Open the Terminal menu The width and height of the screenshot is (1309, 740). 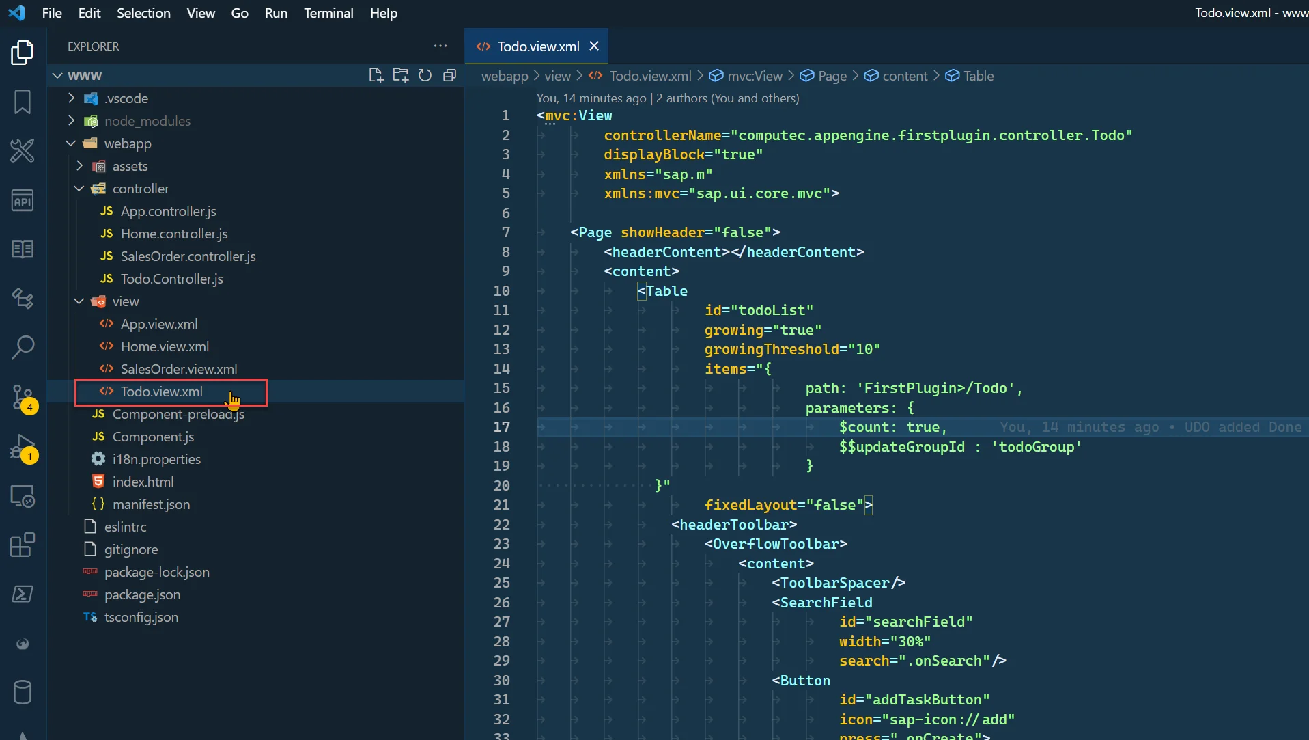click(x=328, y=13)
